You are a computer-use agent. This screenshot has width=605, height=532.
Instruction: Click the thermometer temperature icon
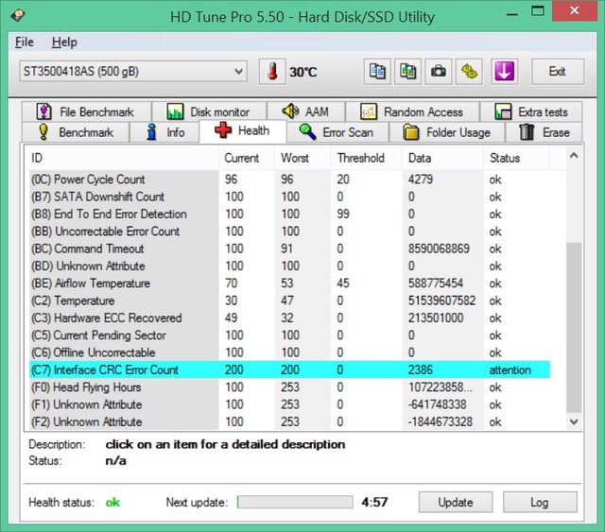coord(272,72)
